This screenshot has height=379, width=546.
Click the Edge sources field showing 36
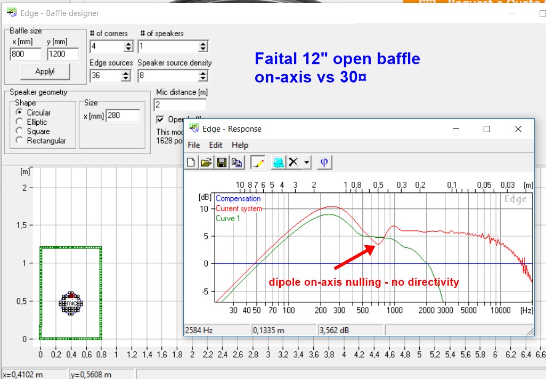pyautogui.click(x=106, y=76)
